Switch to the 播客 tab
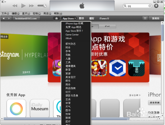Screen dimensions: 165x125 point(92,18)
